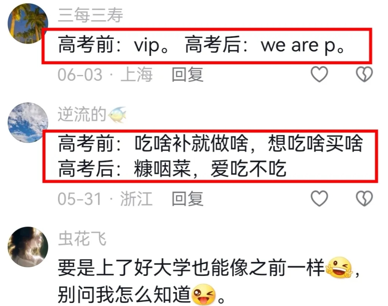Open cloudy sky avatar of 逆流的
Viewport: 388px width, 306px height.
(x=28, y=123)
